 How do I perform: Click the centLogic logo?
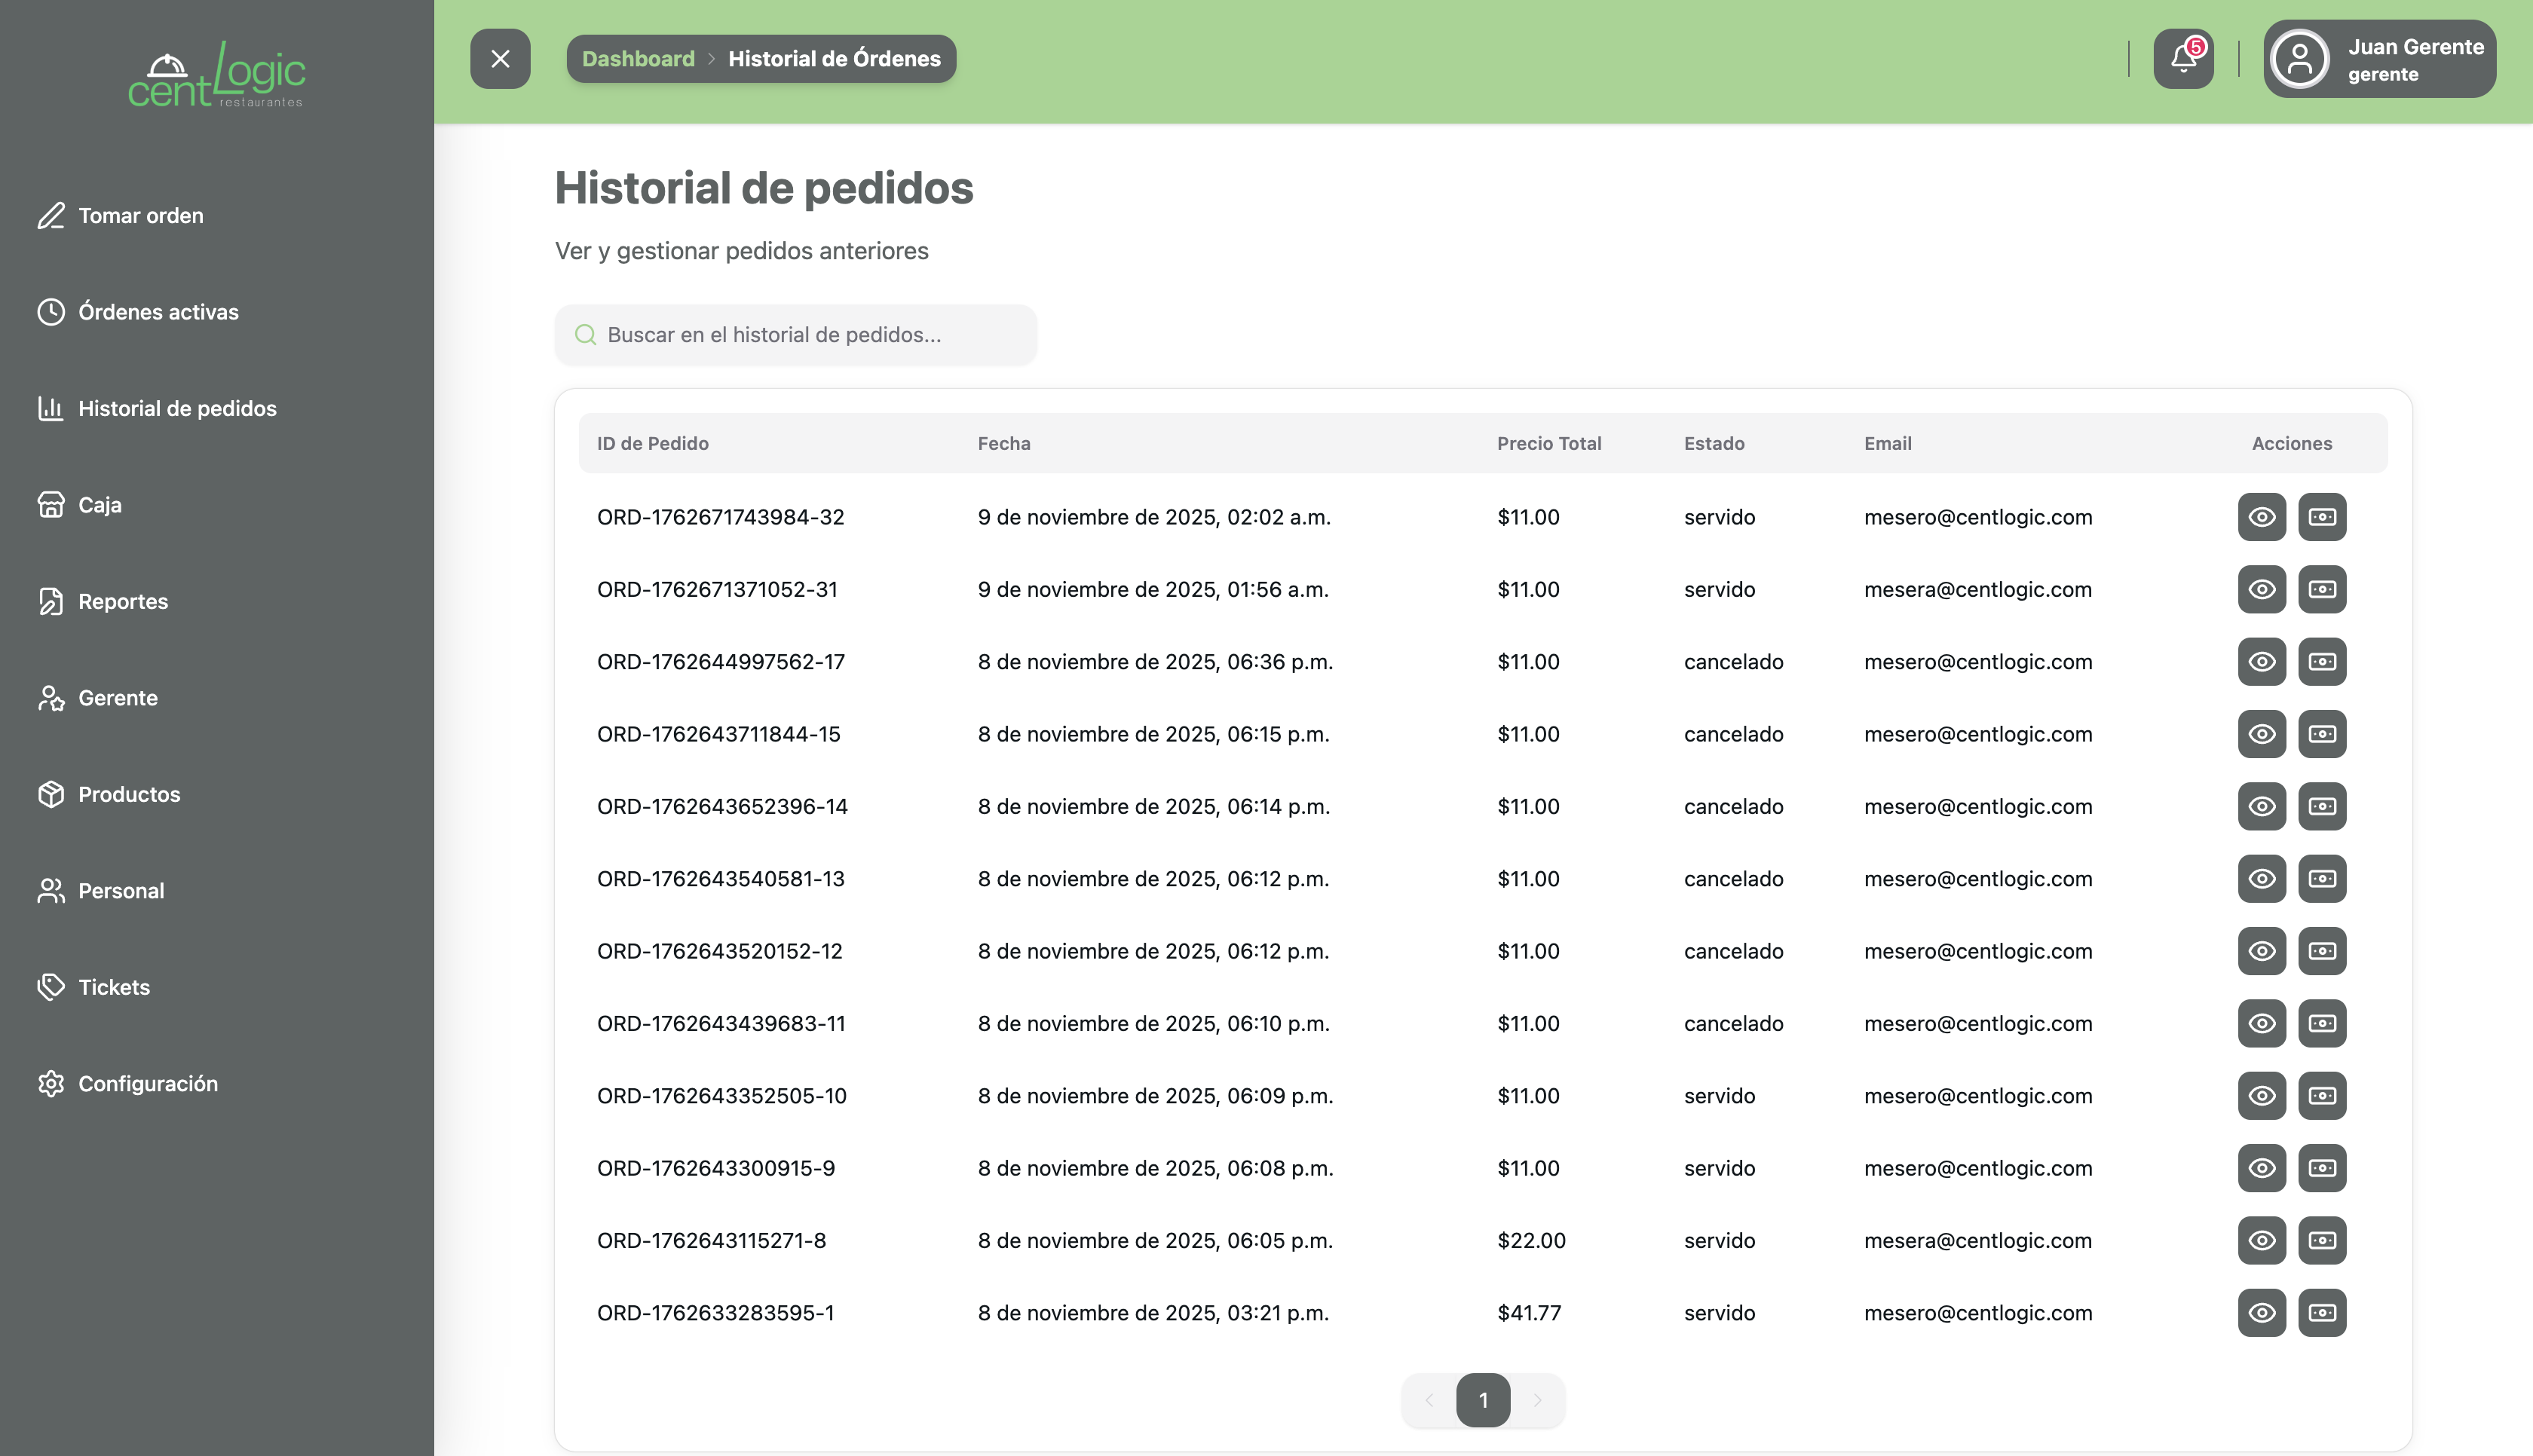tap(216, 75)
